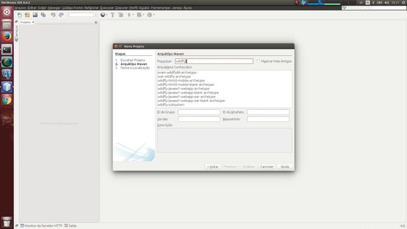This screenshot has width=407, height=229.
Task: Click the Cancelar button in dialog
Action: pos(267,167)
